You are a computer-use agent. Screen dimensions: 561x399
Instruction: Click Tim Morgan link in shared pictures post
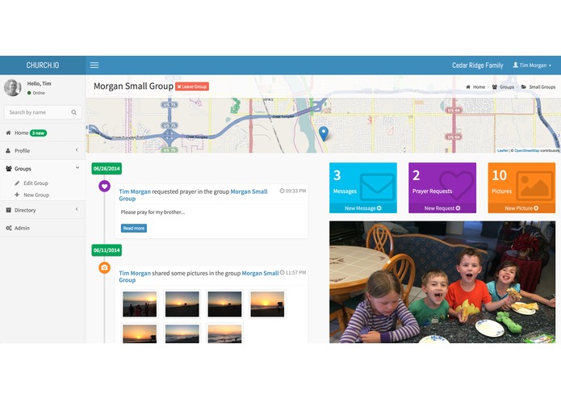[x=135, y=273]
